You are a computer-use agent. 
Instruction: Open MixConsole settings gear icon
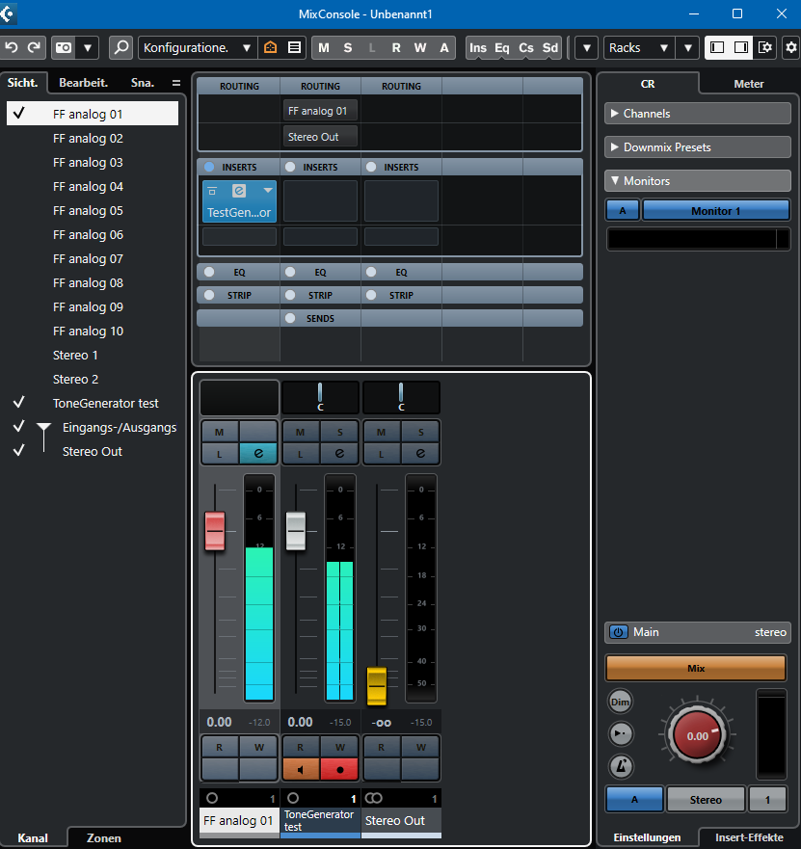(790, 47)
